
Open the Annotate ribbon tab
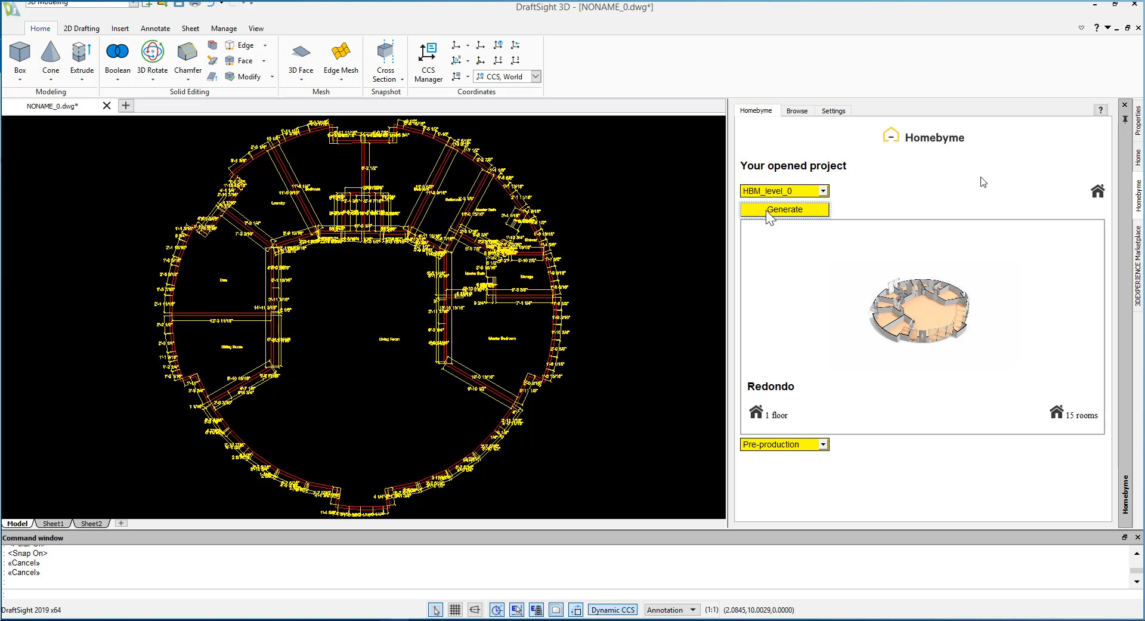point(155,29)
